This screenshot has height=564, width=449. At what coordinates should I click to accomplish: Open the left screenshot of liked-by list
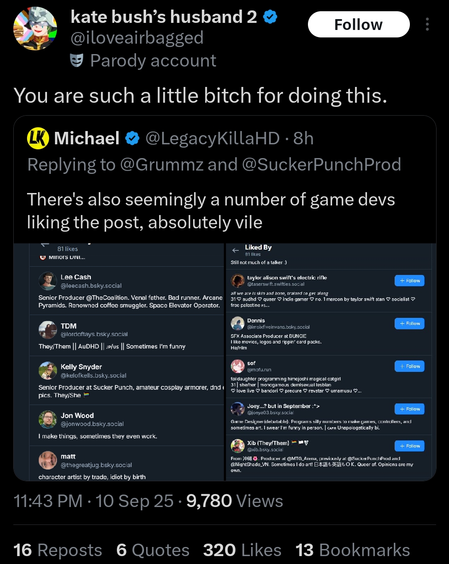(x=119, y=362)
